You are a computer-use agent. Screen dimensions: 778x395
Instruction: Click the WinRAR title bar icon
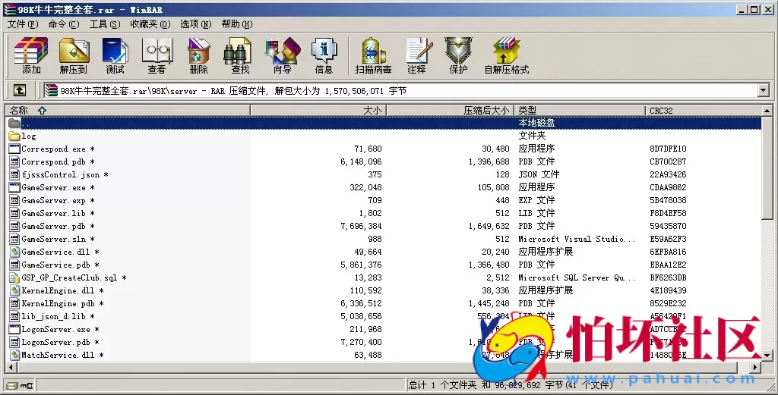tap(9, 9)
